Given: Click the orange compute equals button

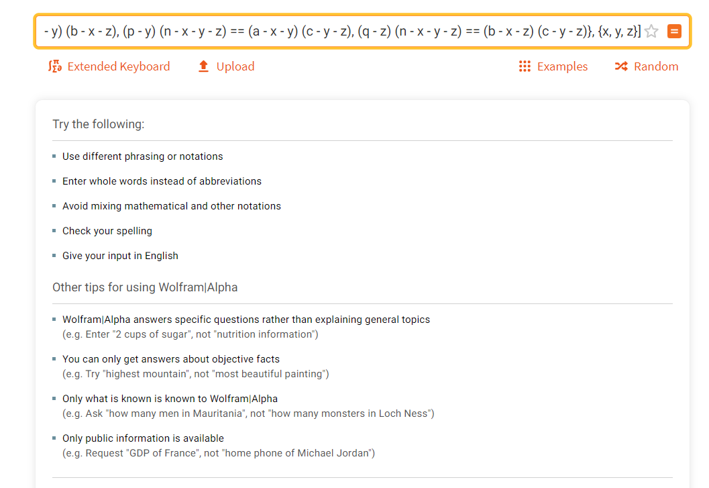Looking at the screenshot, I should [x=674, y=32].
